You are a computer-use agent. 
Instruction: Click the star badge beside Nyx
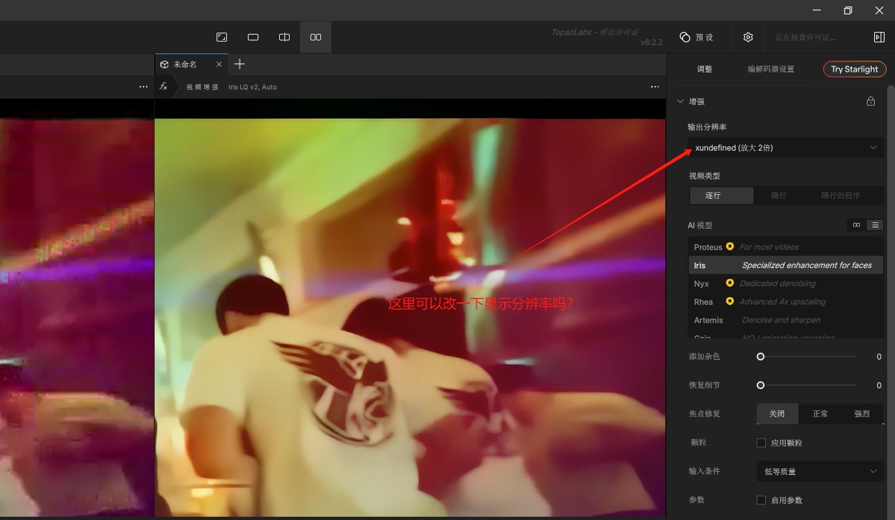(730, 283)
